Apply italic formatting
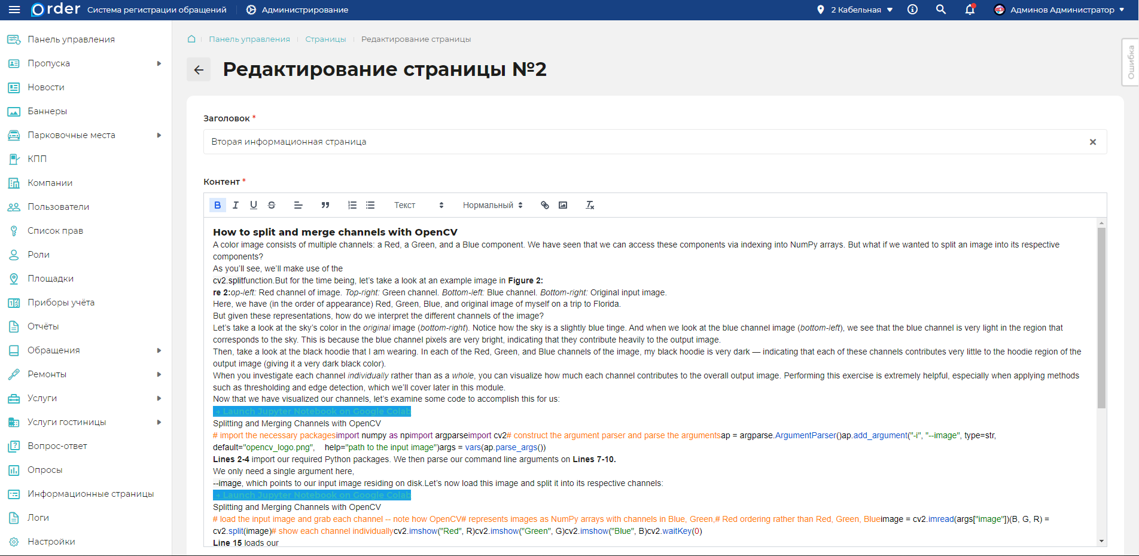The image size is (1139, 556). pos(235,204)
